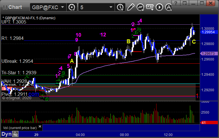Expand the GBP@FXC symbol dropdown arrow
The height and width of the screenshot is (138, 219).
(63, 7)
